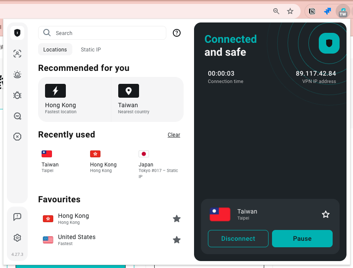This screenshot has width=353, height=268.
Task: Click the Notion browser extension icon
Action: click(x=312, y=11)
